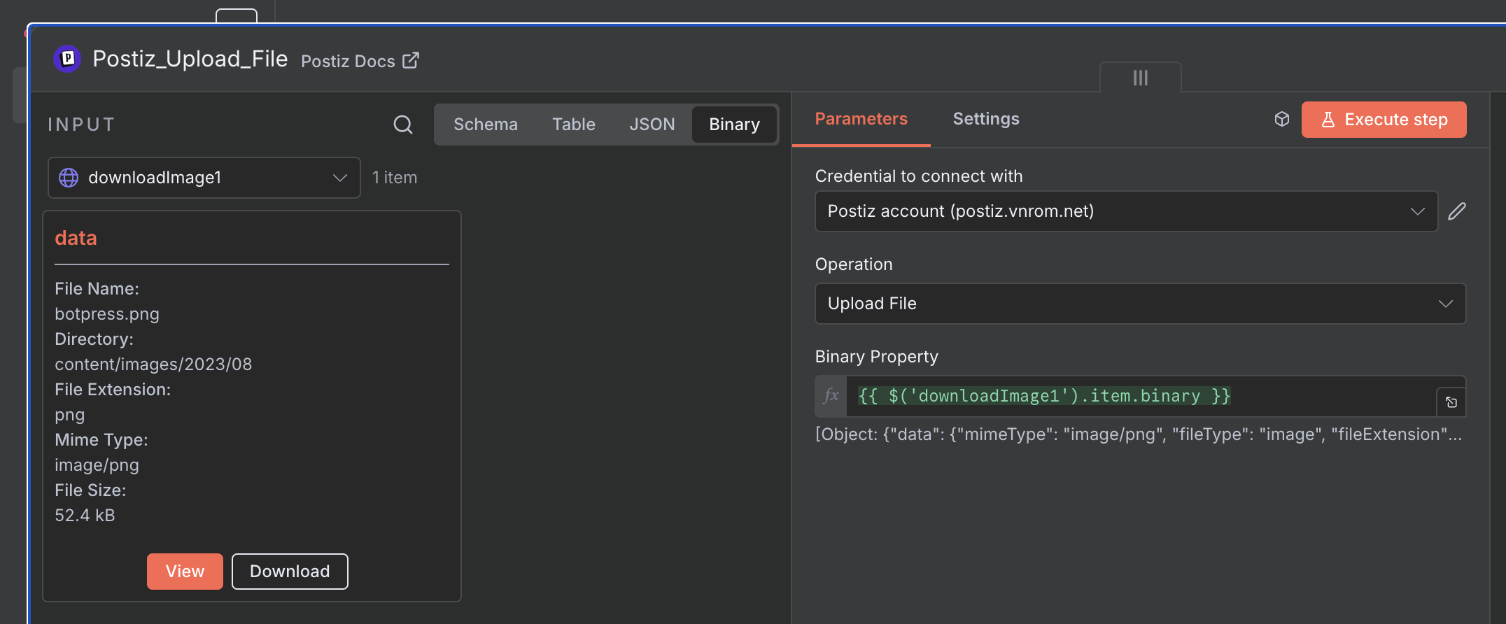Open the Parameters tab
Image resolution: width=1506 pixels, height=624 pixels.
click(x=861, y=119)
